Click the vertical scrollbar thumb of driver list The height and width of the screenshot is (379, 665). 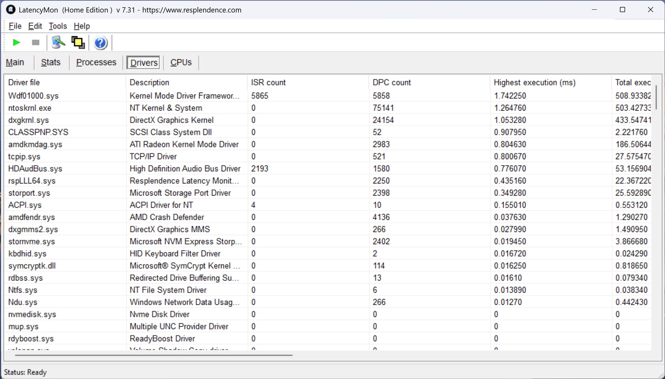coord(656,97)
